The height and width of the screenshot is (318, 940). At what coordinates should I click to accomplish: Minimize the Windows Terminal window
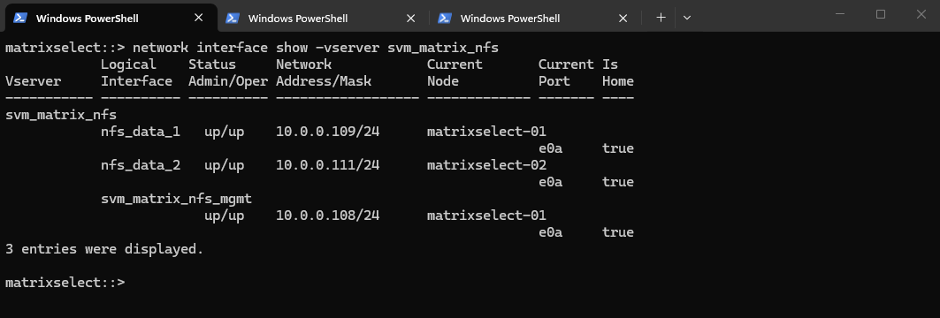click(x=840, y=14)
